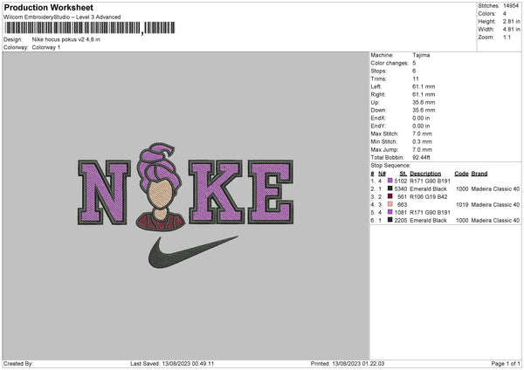524x370 pixels.
Task: Click the barcode at the top
Action: pyautogui.click(x=90, y=28)
